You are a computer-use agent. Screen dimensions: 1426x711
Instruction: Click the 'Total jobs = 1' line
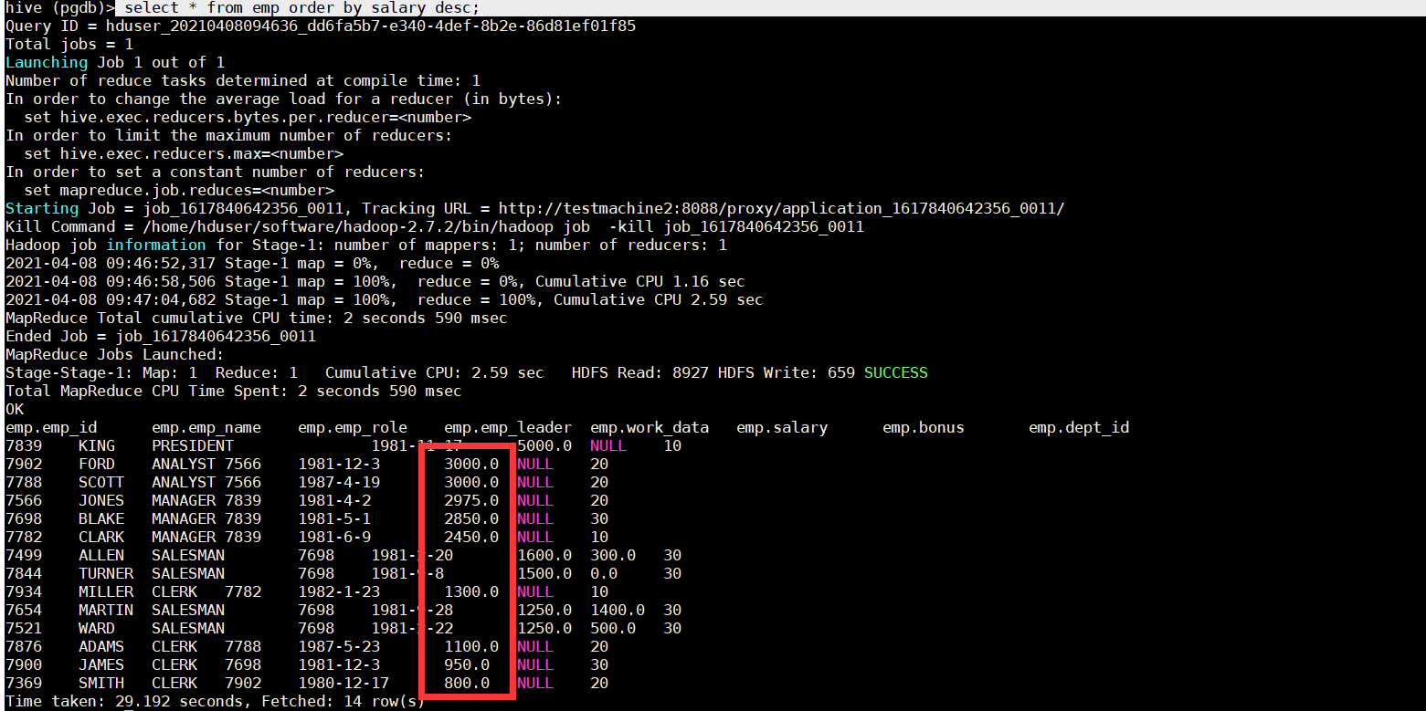[69, 44]
